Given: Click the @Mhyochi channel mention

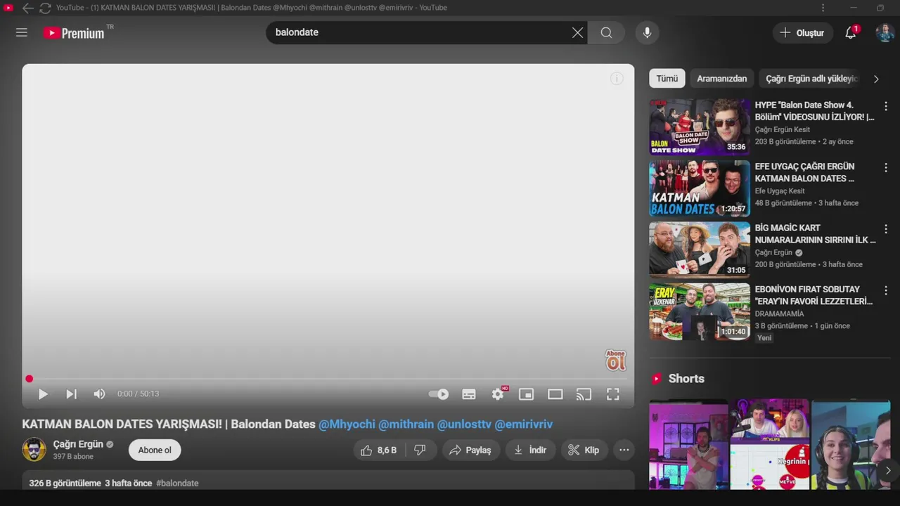Looking at the screenshot, I should tap(347, 424).
